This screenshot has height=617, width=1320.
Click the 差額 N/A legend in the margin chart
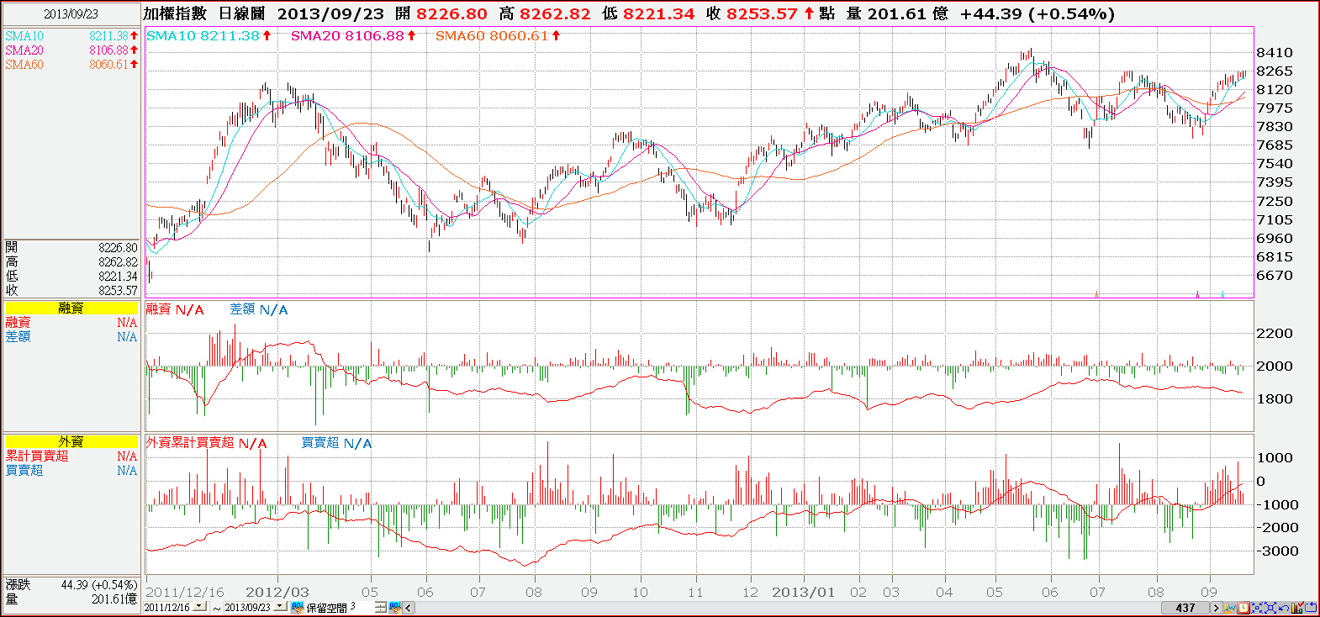pyautogui.click(x=259, y=309)
